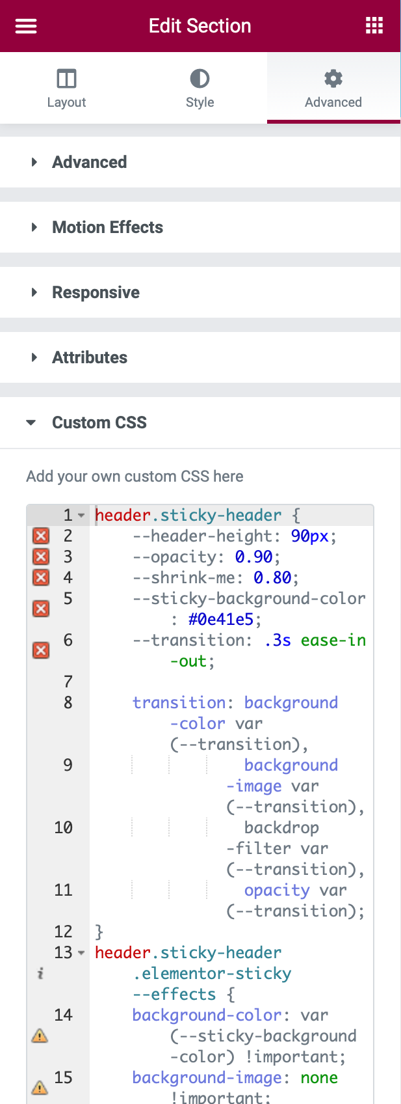
Task: Select the Advanced tab with gear icon
Action: (x=333, y=88)
